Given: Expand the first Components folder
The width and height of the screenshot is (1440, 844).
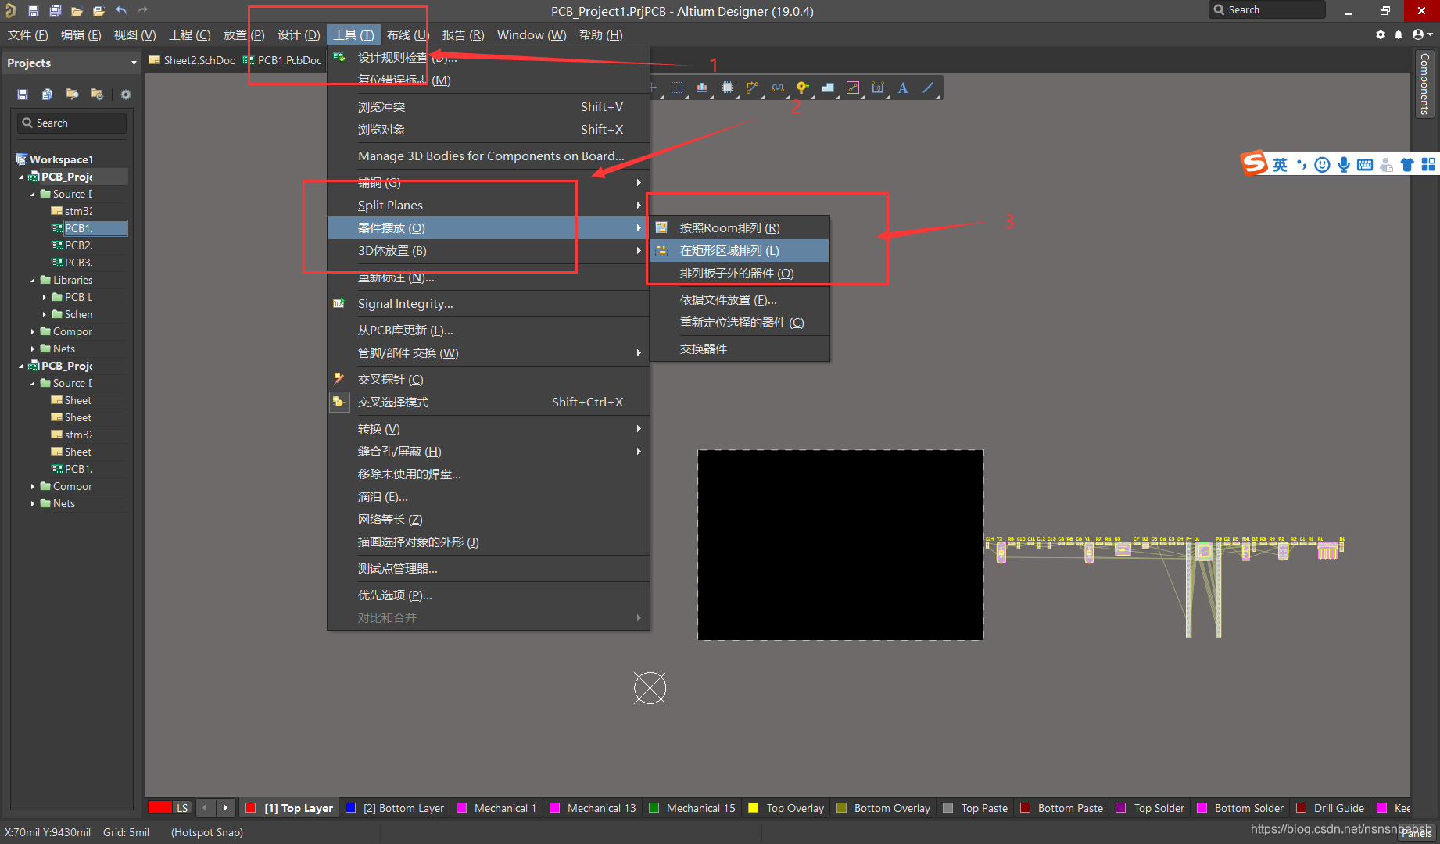Looking at the screenshot, I should point(33,331).
